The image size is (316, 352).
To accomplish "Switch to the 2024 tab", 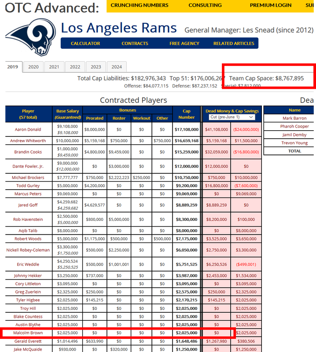I will tap(117, 67).
